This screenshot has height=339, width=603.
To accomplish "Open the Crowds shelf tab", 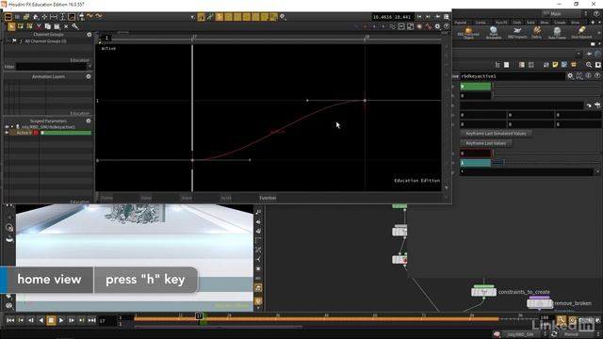I will point(560,23).
